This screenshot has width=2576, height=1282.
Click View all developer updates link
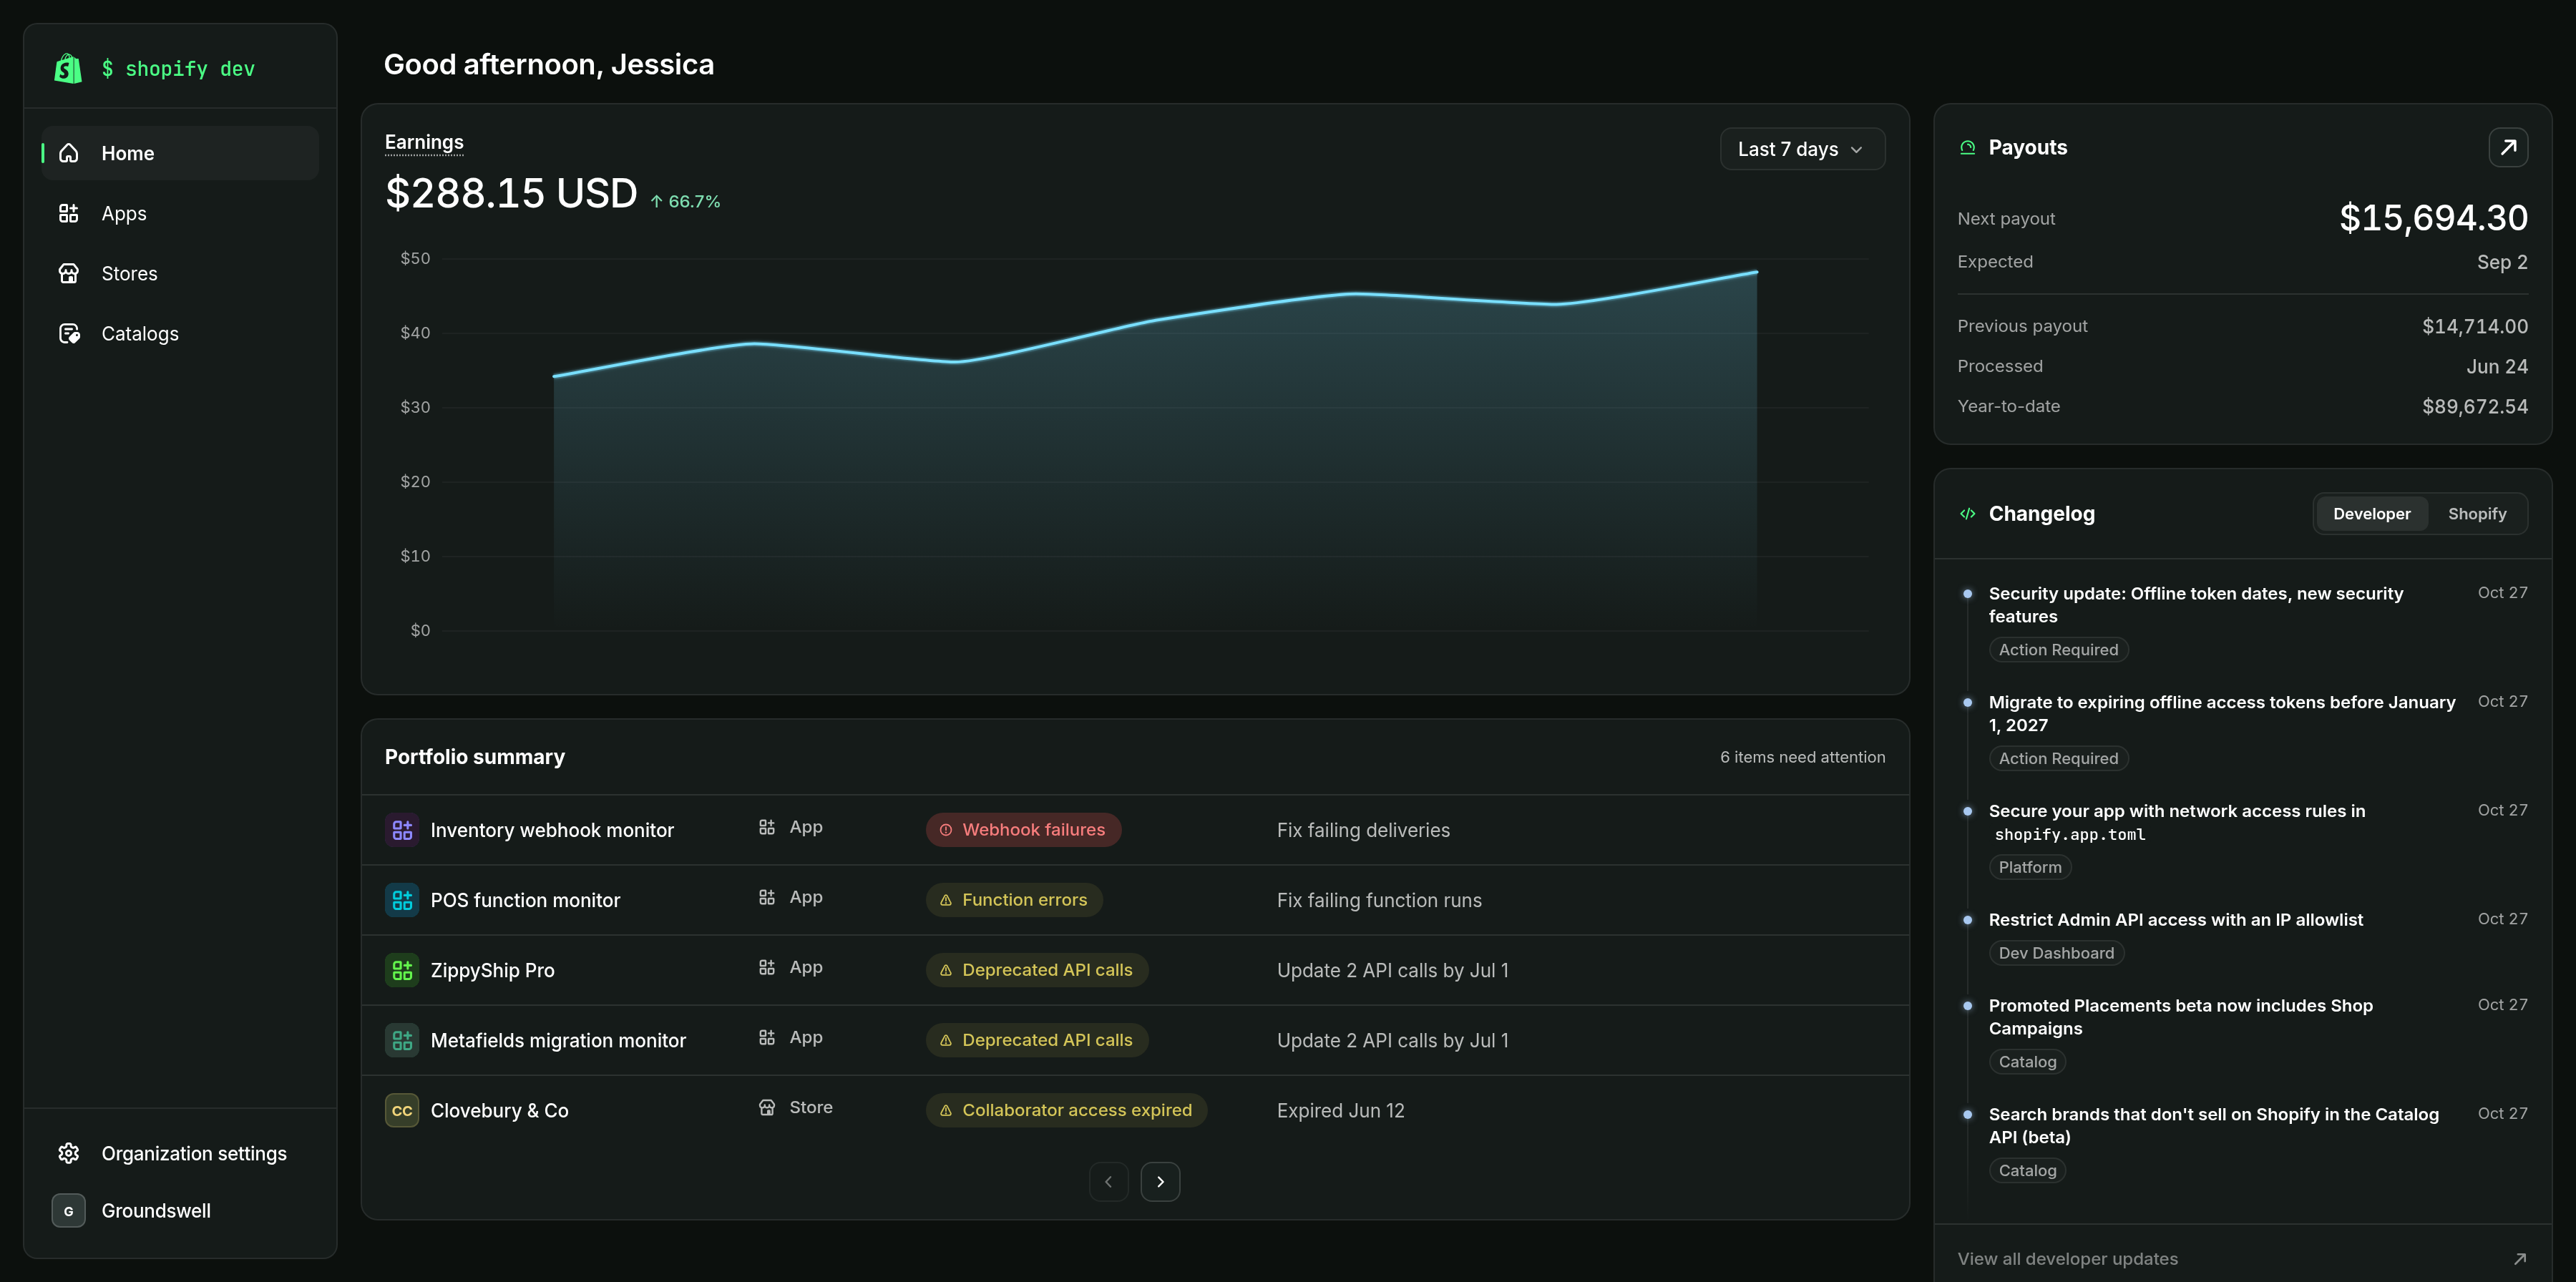click(2067, 1259)
